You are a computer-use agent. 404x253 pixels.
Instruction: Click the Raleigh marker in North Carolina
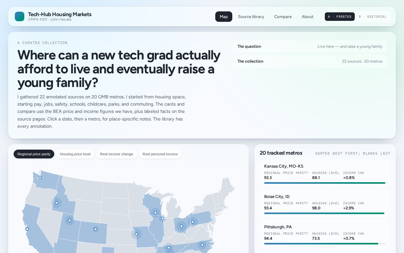(x=202, y=245)
